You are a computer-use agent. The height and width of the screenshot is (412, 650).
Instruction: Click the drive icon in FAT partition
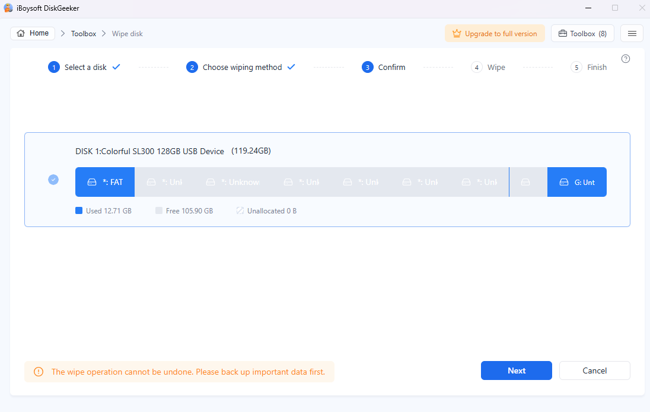point(92,183)
